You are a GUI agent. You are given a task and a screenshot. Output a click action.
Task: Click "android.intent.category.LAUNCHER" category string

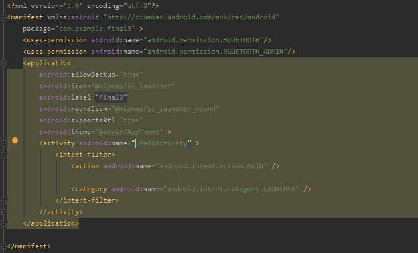(231, 189)
